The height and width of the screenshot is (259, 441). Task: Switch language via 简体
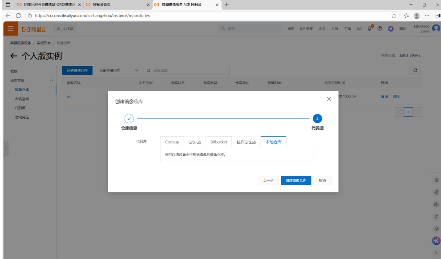[x=403, y=28]
